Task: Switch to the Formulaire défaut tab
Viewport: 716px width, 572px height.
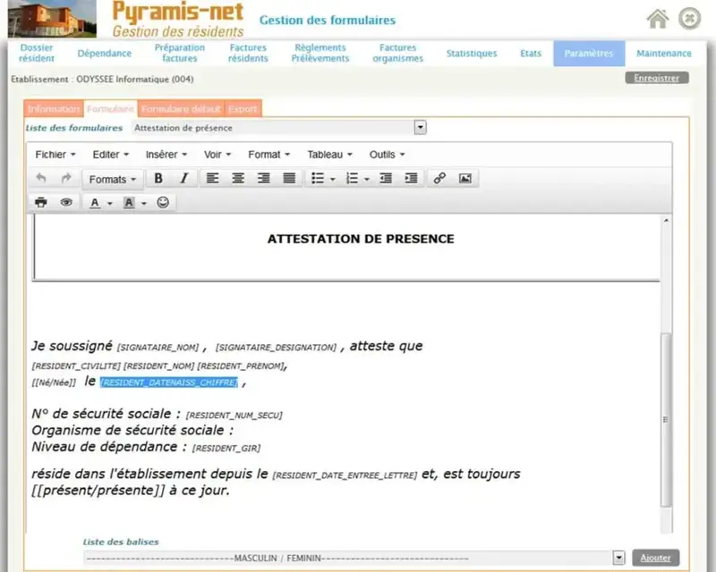Action: pos(180,109)
